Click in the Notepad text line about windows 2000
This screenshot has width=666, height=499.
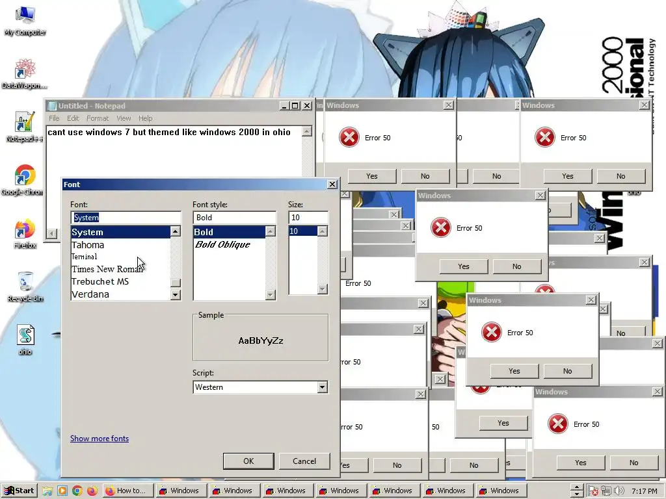click(x=169, y=133)
